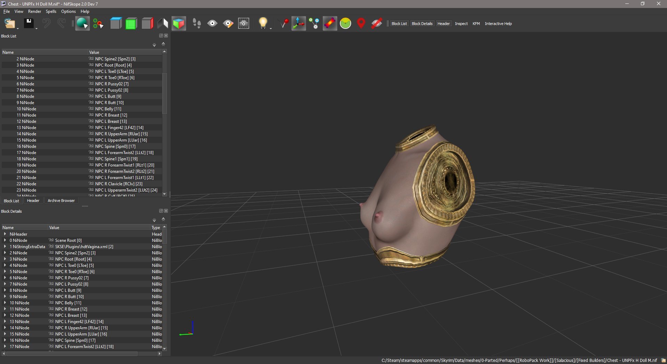This screenshot has height=364, width=667.
Task: Open lighting options dropdown arrow
Action: point(271,28)
